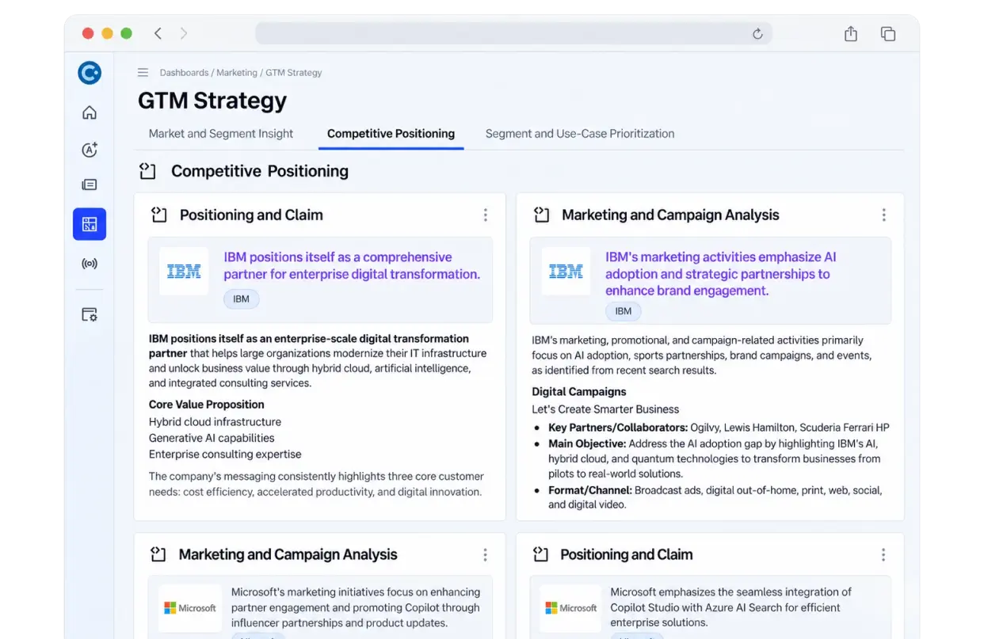Open options menu for IBM Positioning and Claim card
984x639 pixels.
tap(486, 215)
